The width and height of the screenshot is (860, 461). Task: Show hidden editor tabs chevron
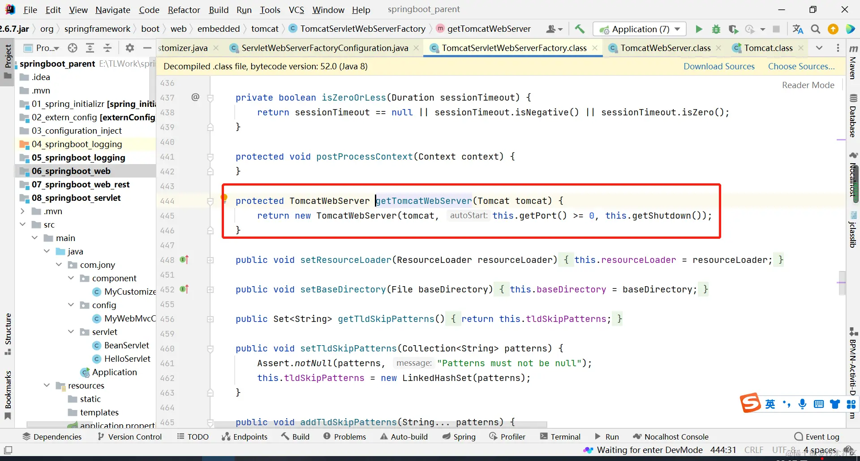pos(819,48)
